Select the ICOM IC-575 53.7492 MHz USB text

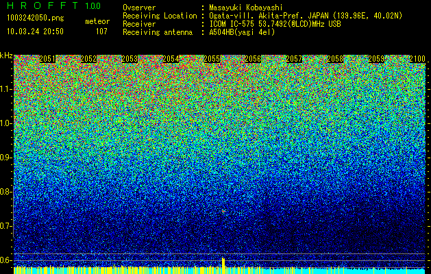click(275, 24)
